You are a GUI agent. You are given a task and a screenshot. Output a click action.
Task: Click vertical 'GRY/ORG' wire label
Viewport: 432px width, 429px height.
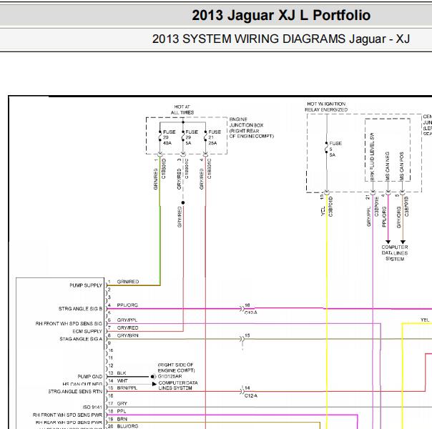(398, 217)
